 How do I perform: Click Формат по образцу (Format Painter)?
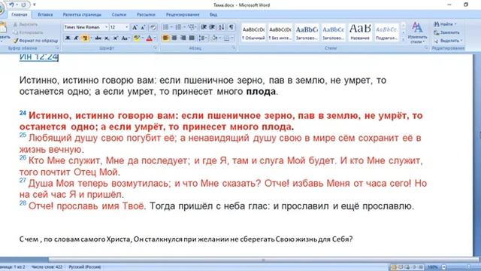35,41
